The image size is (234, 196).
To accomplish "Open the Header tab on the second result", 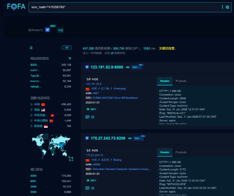I will [165, 152].
